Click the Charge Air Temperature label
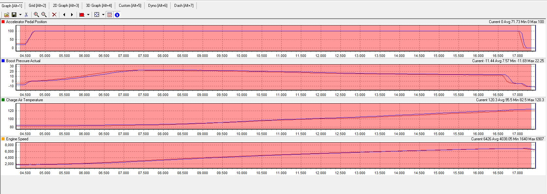The width and height of the screenshot is (547, 194). pos(24,100)
